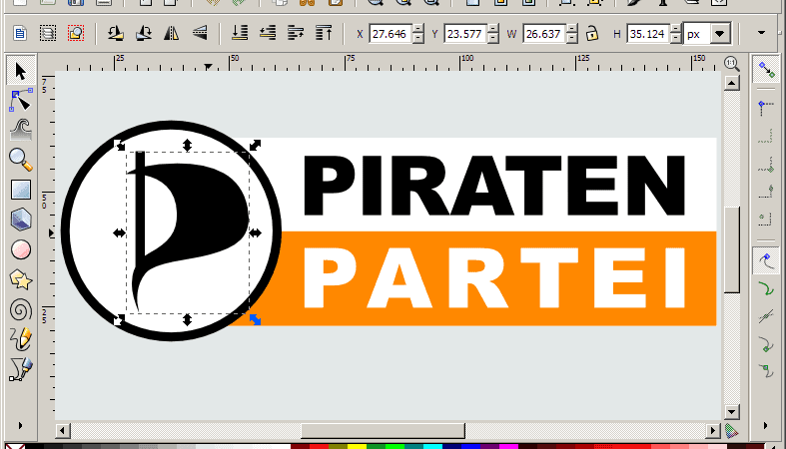The width and height of the screenshot is (786, 449).
Task: Toggle snap to bounding box edges
Action: [766, 135]
